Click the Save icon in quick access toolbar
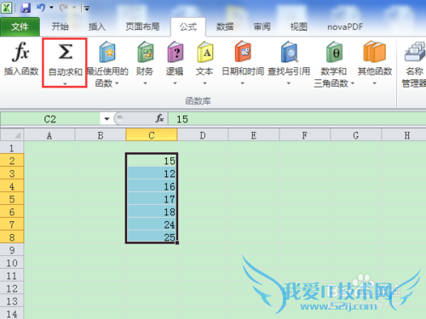 pyautogui.click(x=26, y=8)
